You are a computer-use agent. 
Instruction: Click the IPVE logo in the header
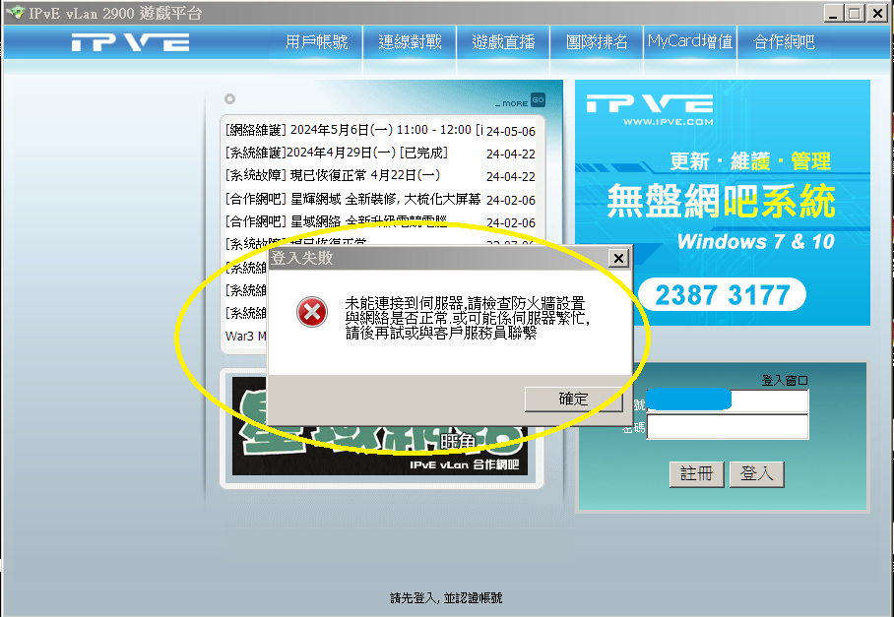tap(131, 42)
